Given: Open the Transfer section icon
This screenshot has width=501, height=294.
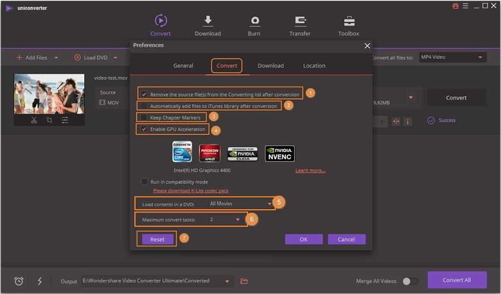Looking at the screenshot, I should [300, 22].
